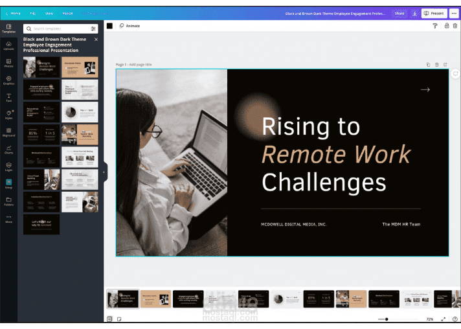Viewport: 461px width, 329px height.
Task: Choose the Workout Marketplace template thumbnail
Action: point(41,157)
